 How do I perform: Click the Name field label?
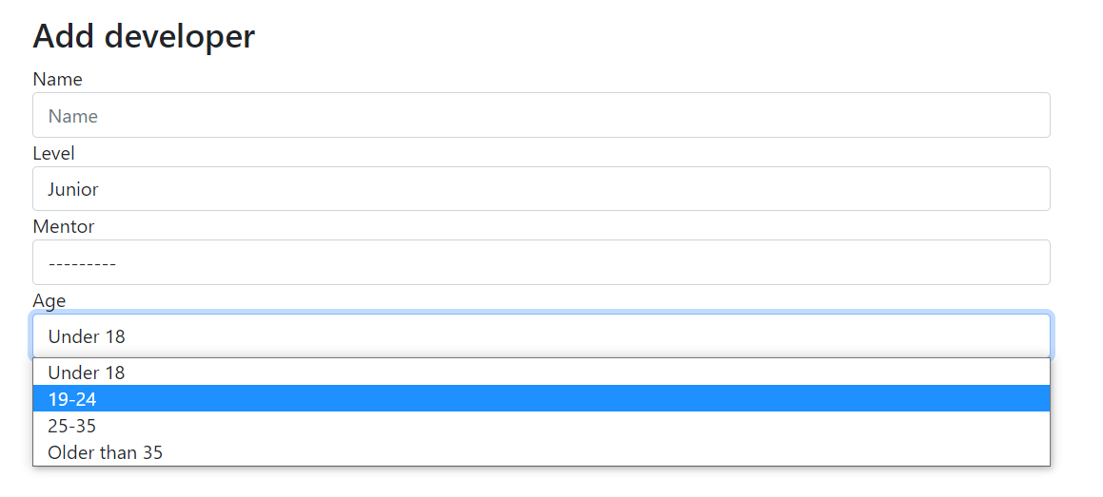pyautogui.click(x=58, y=79)
